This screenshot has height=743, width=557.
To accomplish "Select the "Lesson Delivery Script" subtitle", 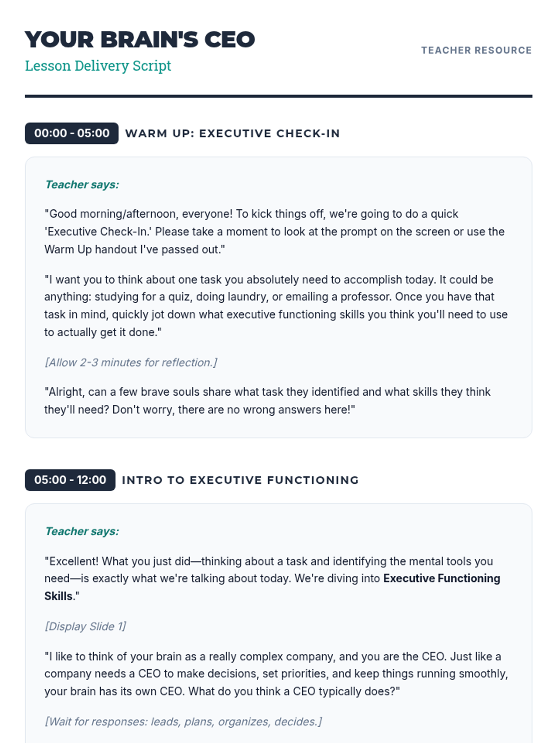I will click(98, 66).
